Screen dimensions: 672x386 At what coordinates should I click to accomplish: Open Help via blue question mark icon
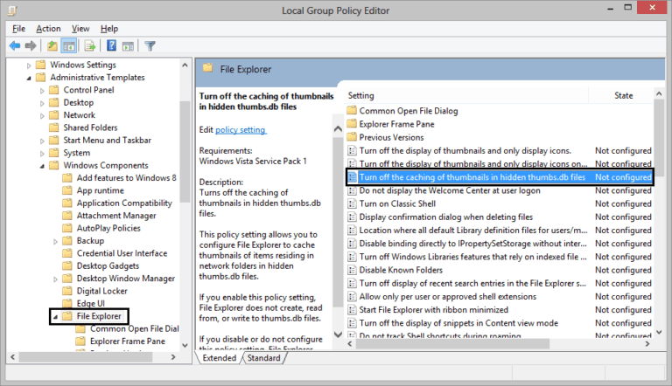pyautogui.click(x=111, y=45)
